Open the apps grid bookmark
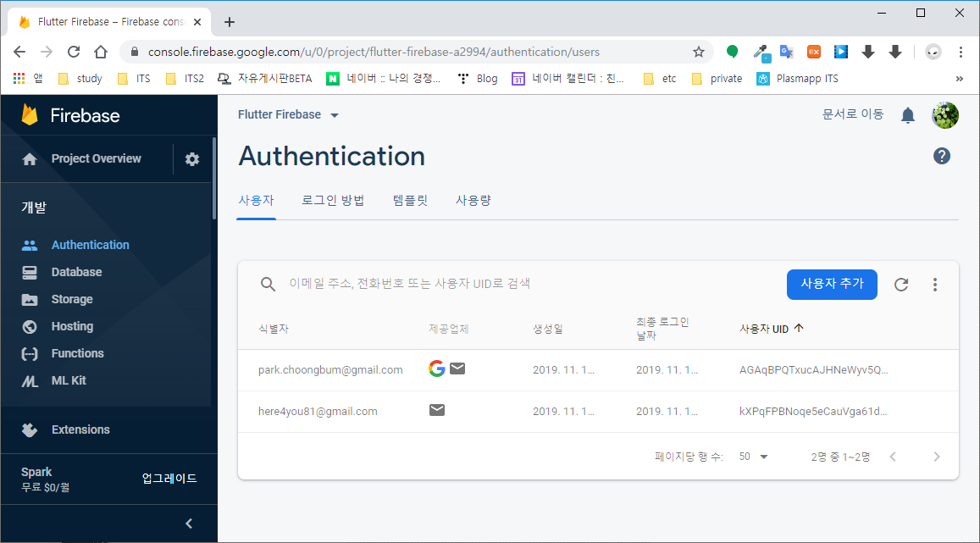 pyautogui.click(x=19, y=78)
